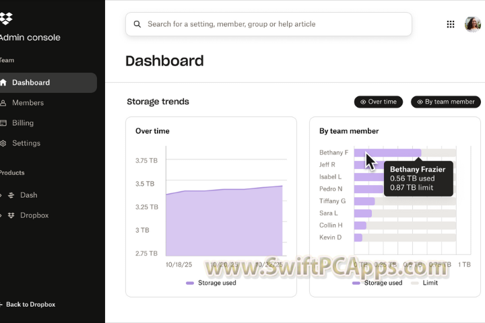Click Kevin D storage bar
Viewport: 485px width, 323px height.
pyautogui.click(x=358, y=238)
